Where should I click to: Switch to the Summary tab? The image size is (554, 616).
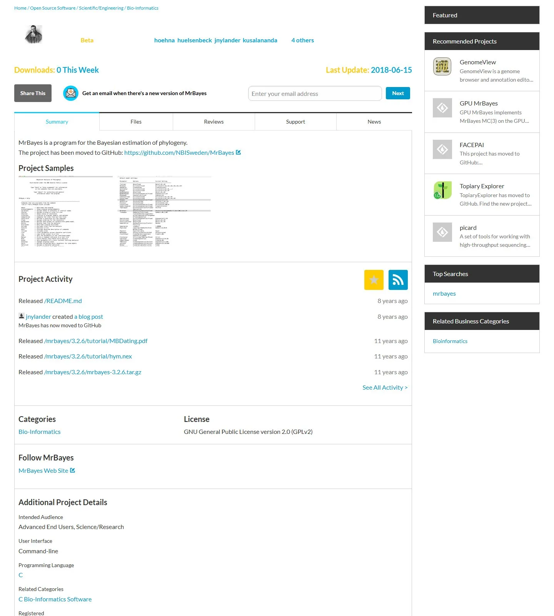click(57, 122)
